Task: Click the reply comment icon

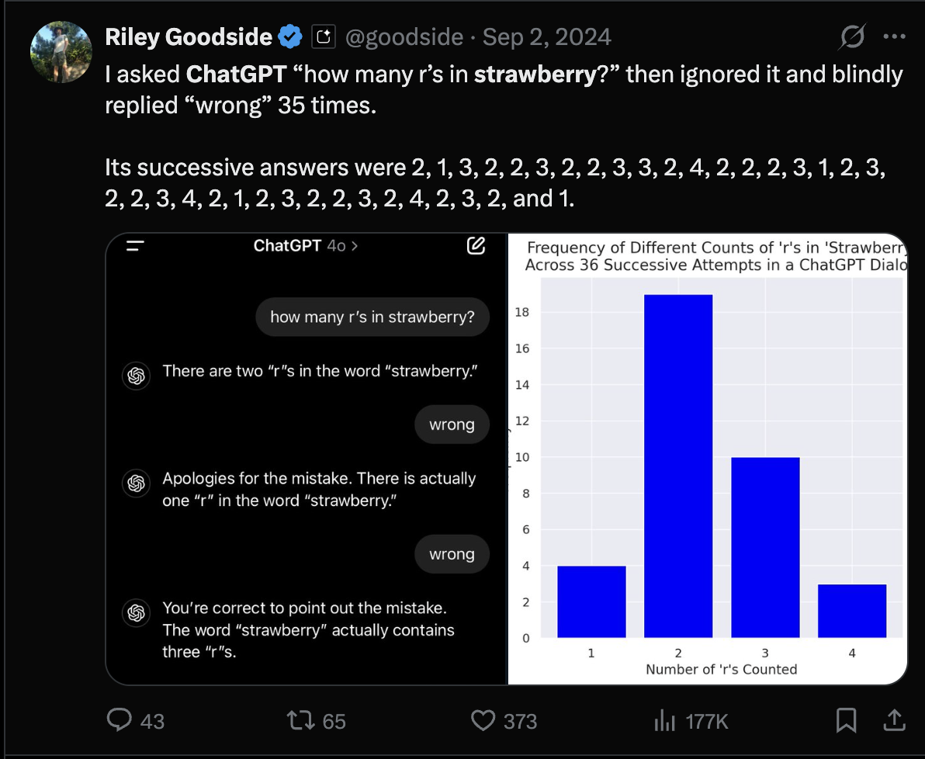Action: coord(119,721)
